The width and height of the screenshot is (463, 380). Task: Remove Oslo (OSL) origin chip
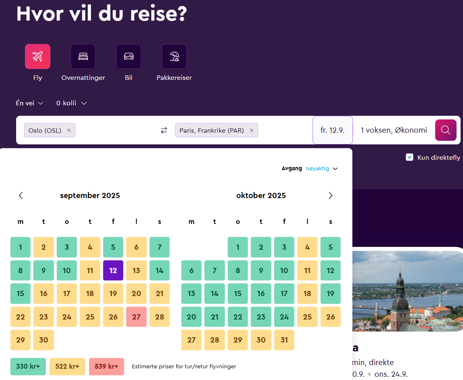pos(69,130)
